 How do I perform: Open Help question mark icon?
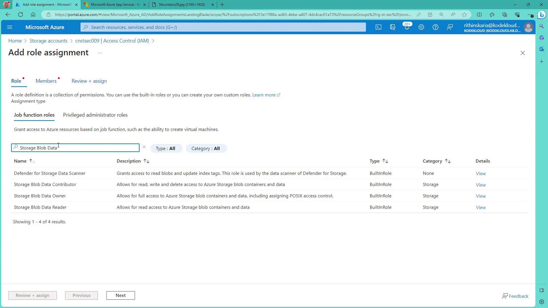[x=435, y=27]
